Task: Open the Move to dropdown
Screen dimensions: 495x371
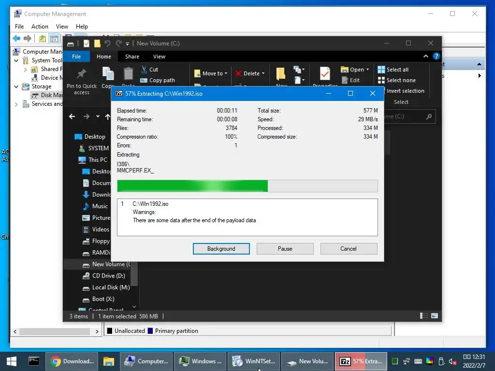Action: pos(211,73)
